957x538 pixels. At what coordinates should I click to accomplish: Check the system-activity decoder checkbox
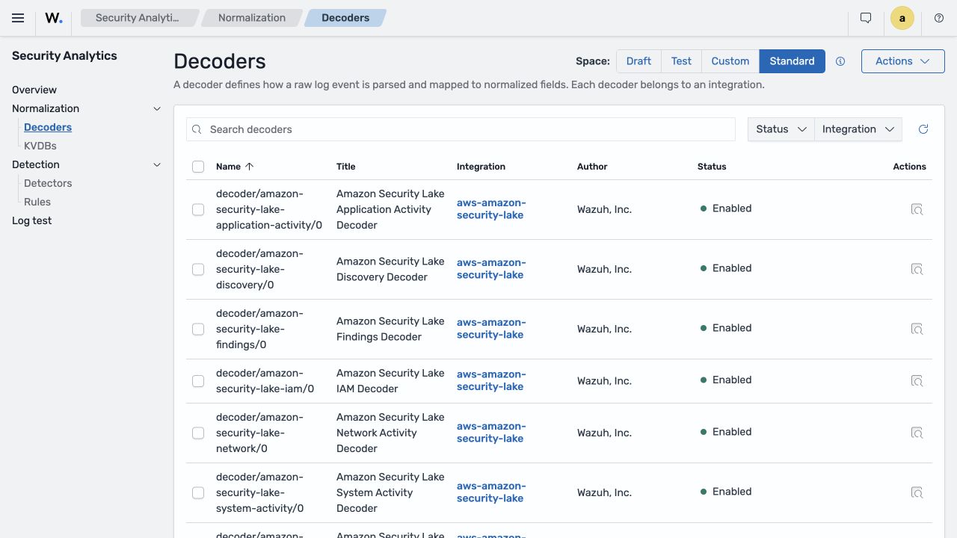[198, 493]
